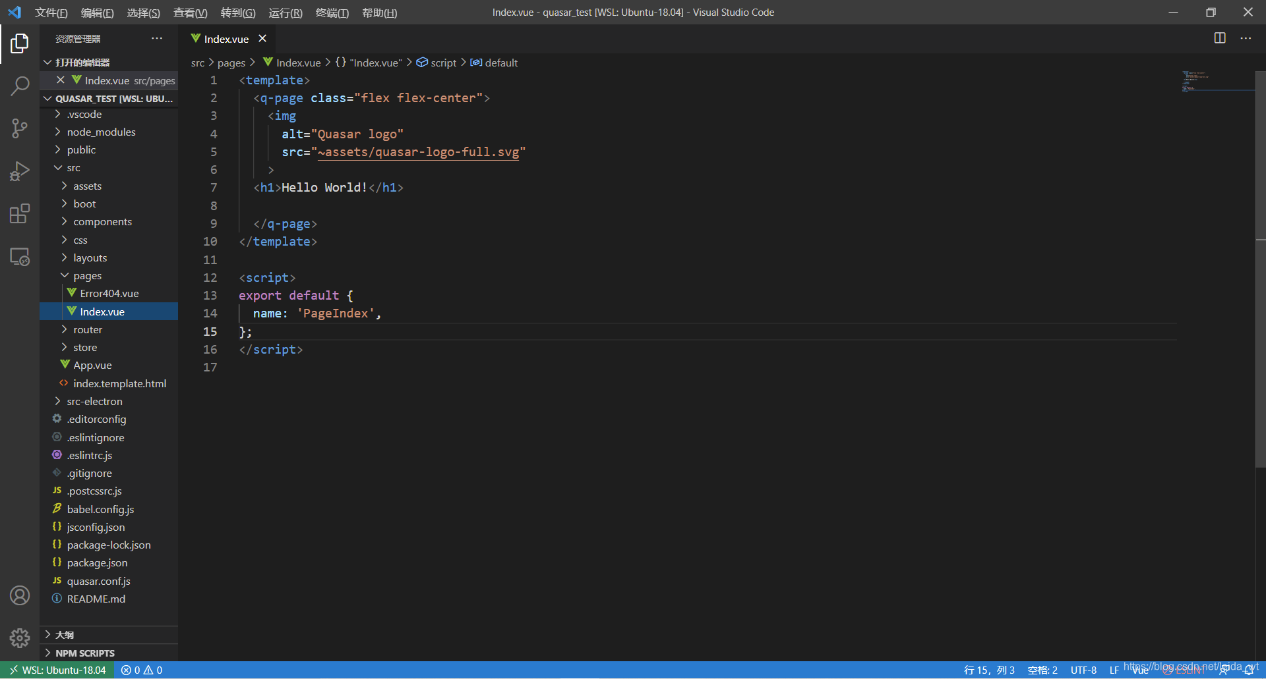The image size is (1266, 679).
Task: Open .eslintrc.js file
Action: [x=109, y=455]
